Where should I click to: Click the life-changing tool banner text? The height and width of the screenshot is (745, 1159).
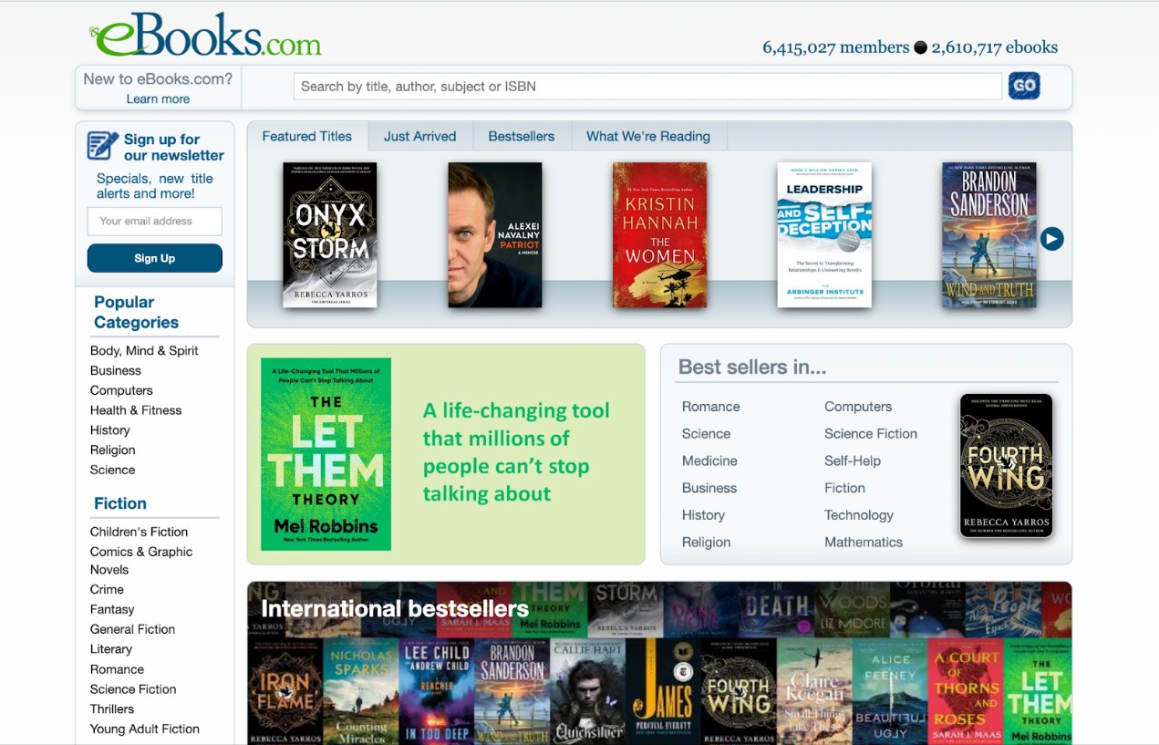[516, 452]
